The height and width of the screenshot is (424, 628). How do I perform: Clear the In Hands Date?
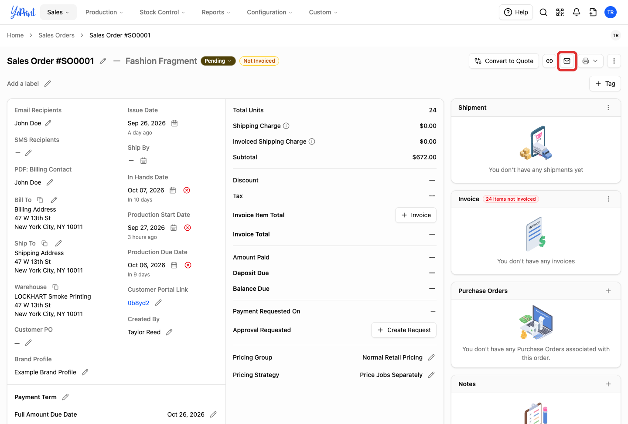(187, 190)
